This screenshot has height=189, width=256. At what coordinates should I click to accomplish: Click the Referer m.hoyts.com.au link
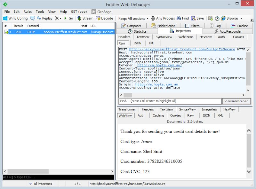point(160,65)
